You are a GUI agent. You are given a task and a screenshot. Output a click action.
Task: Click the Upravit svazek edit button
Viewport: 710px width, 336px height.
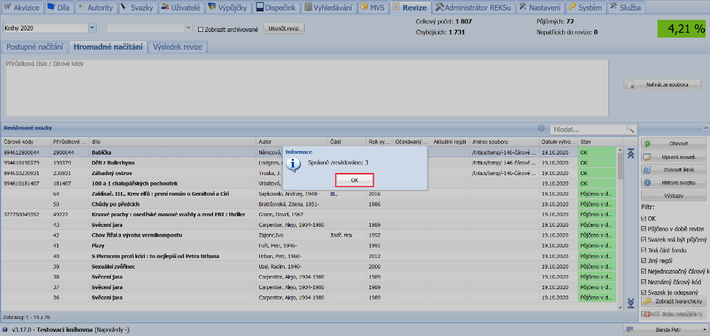tap(674, 157)
